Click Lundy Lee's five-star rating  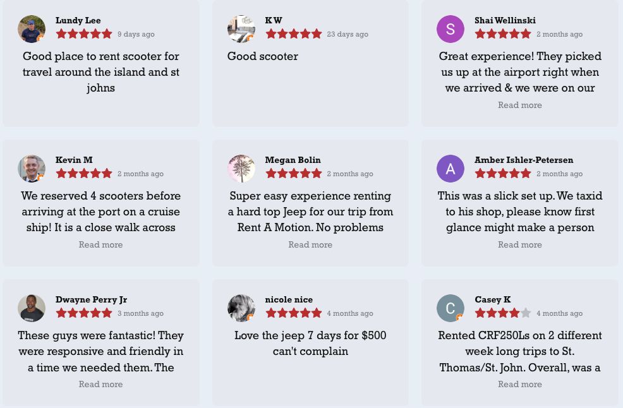point(84,33)
